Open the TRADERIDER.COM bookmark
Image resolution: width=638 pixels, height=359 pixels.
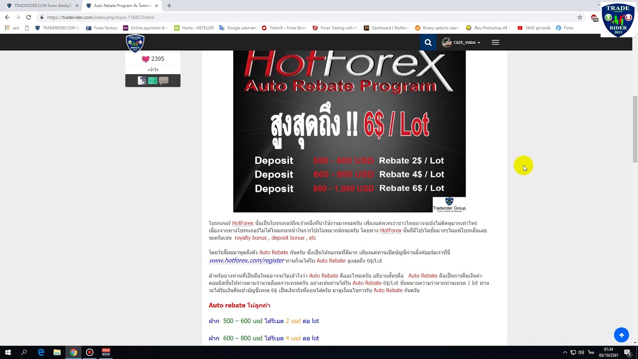[57, 28]
